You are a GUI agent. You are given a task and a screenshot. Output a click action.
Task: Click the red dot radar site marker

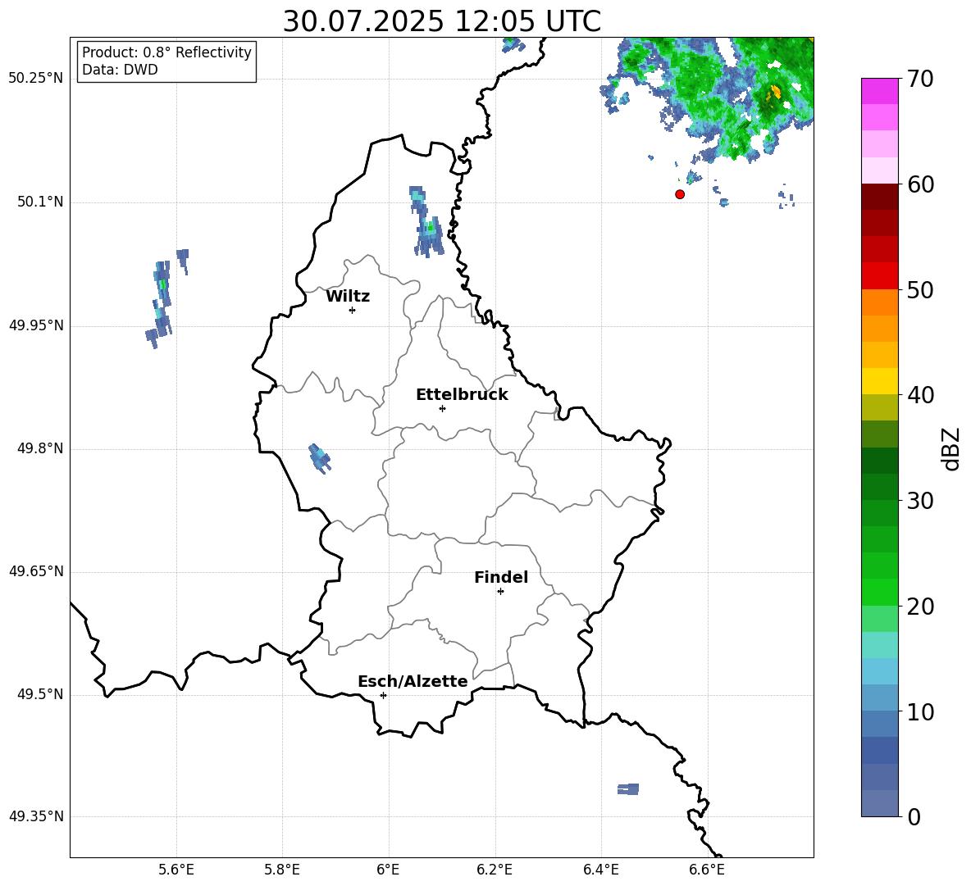coord(680,194)
